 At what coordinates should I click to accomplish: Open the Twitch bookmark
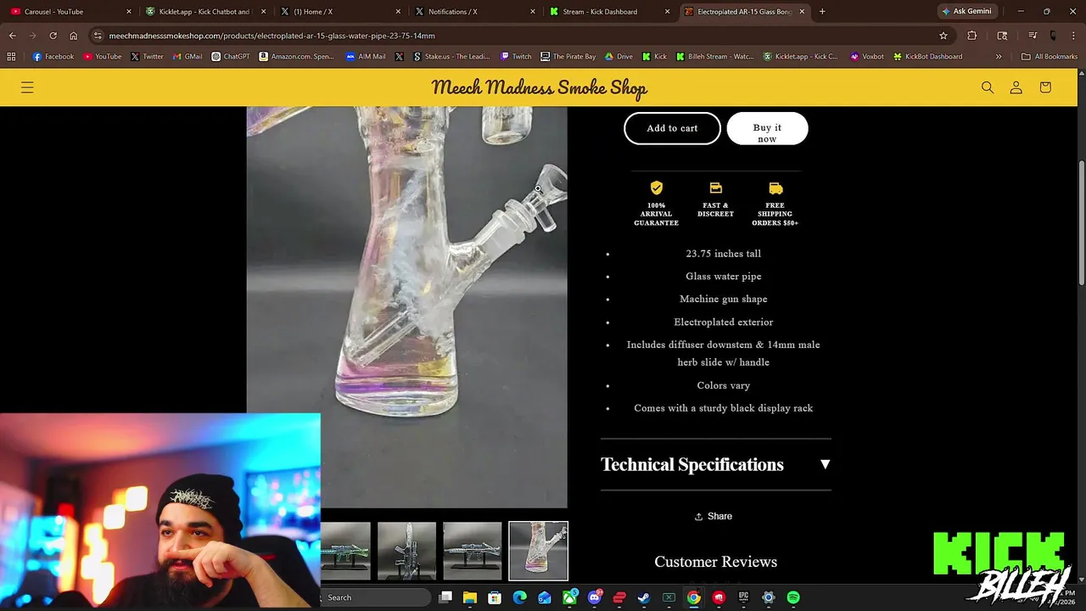click(x=517, y=57)
